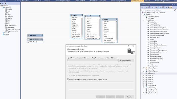This screenshot has height=99, width=177.
Task: Click the search magnifier icon in Solution Explorer
Action: point(175,10)
